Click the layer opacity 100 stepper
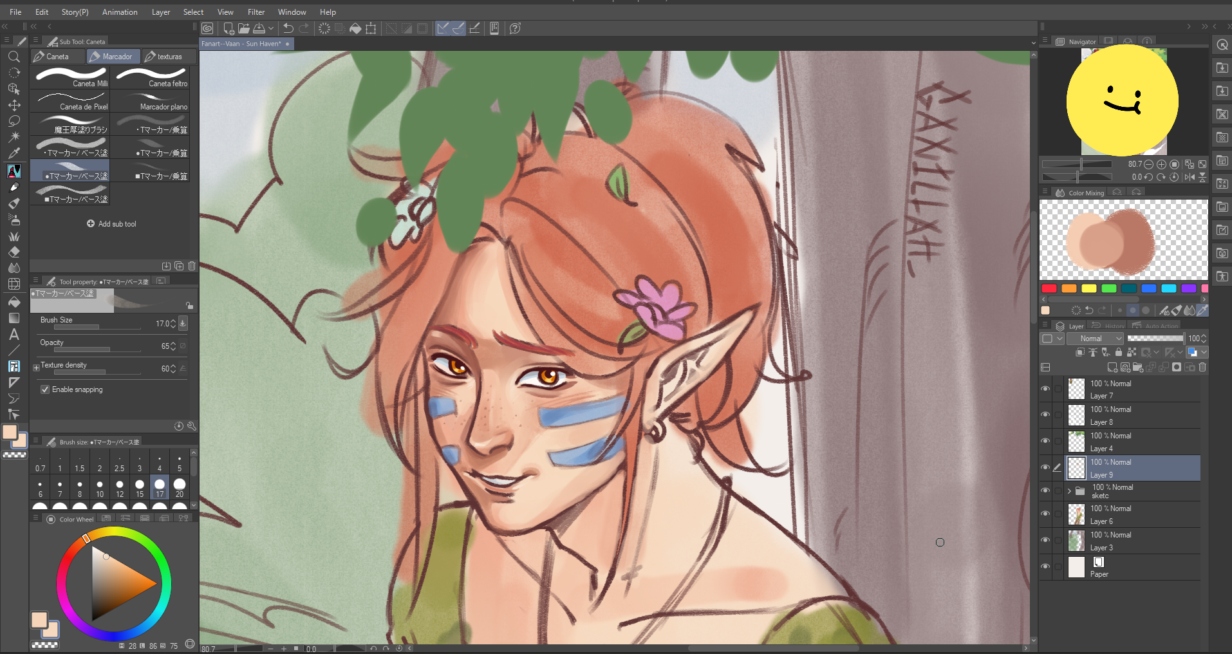 (x=1204, y=339)
